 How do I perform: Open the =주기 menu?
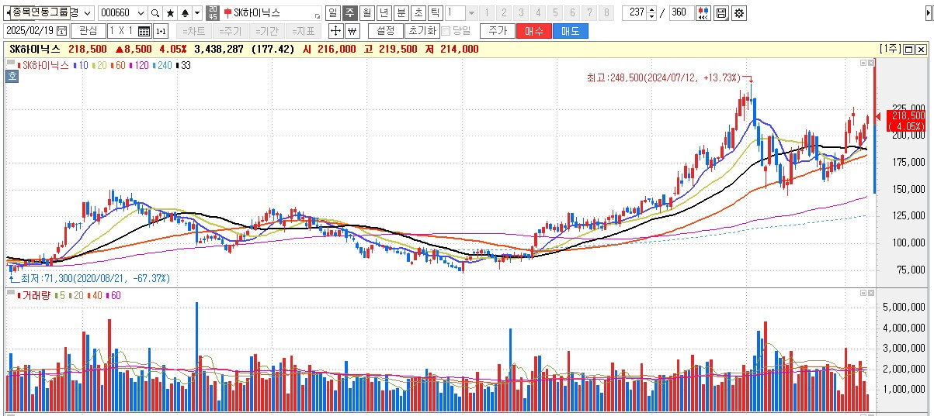click(x=231, y=31)
